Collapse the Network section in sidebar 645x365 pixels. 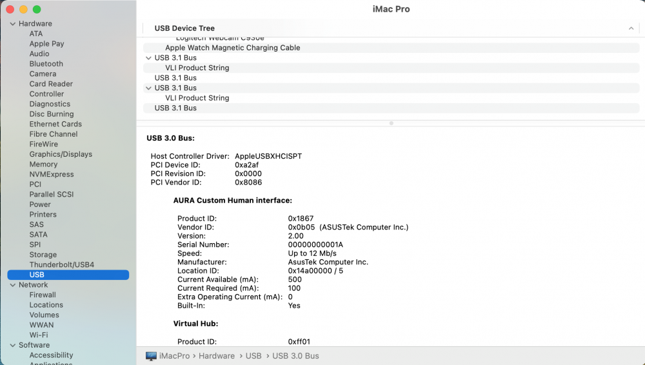(x=13, y=285)
